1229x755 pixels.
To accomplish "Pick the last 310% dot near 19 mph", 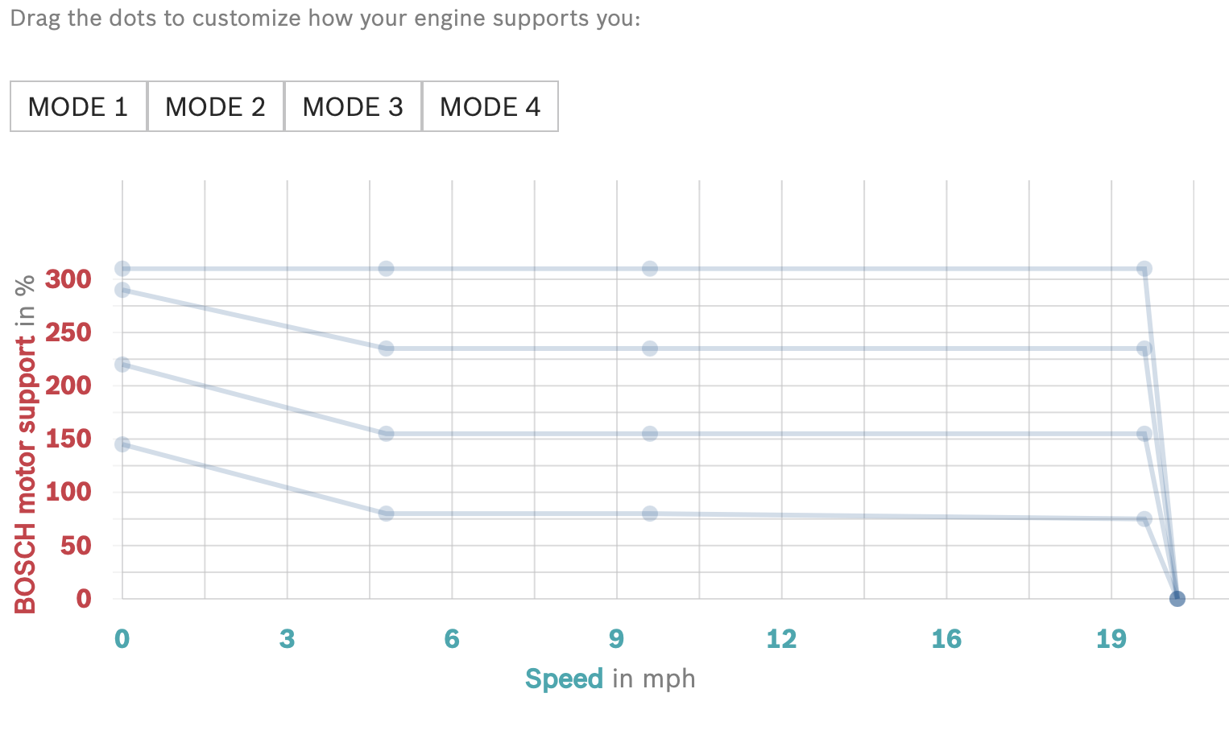I will pos(1144,269).
